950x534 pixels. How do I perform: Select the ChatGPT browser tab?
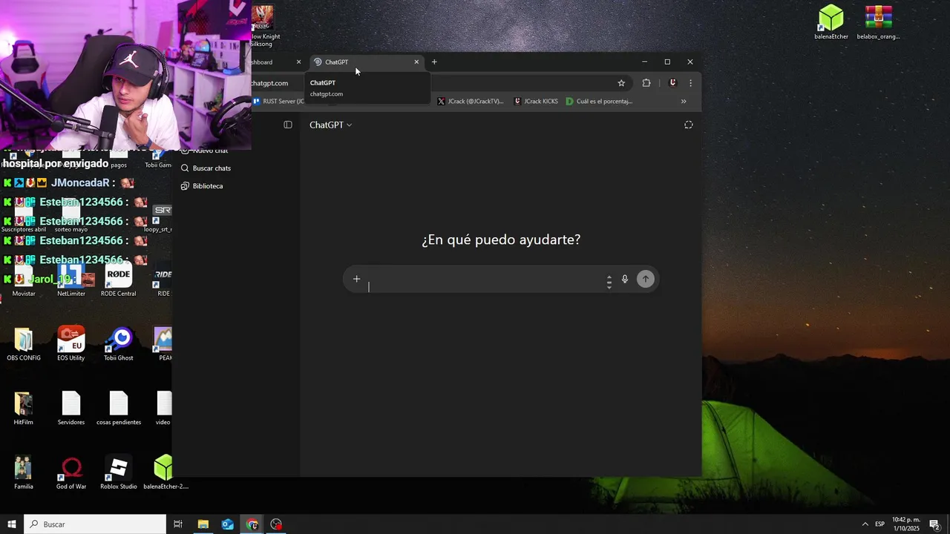point(366,62)
